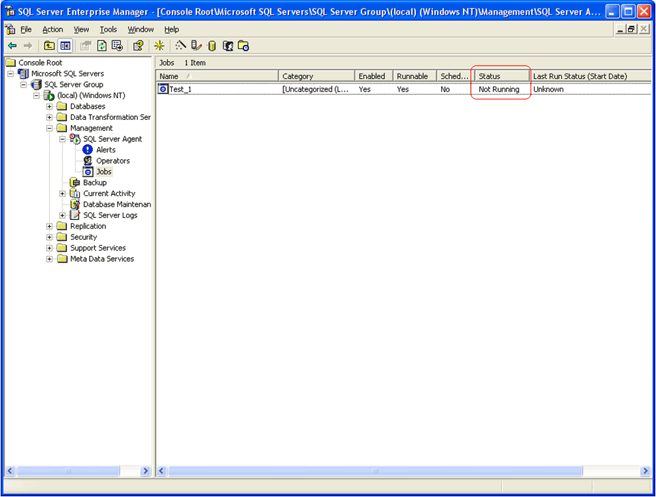Click the Export List toolbar icon
Viewport: 656px width, 497px height.
(x=117, y=46)
